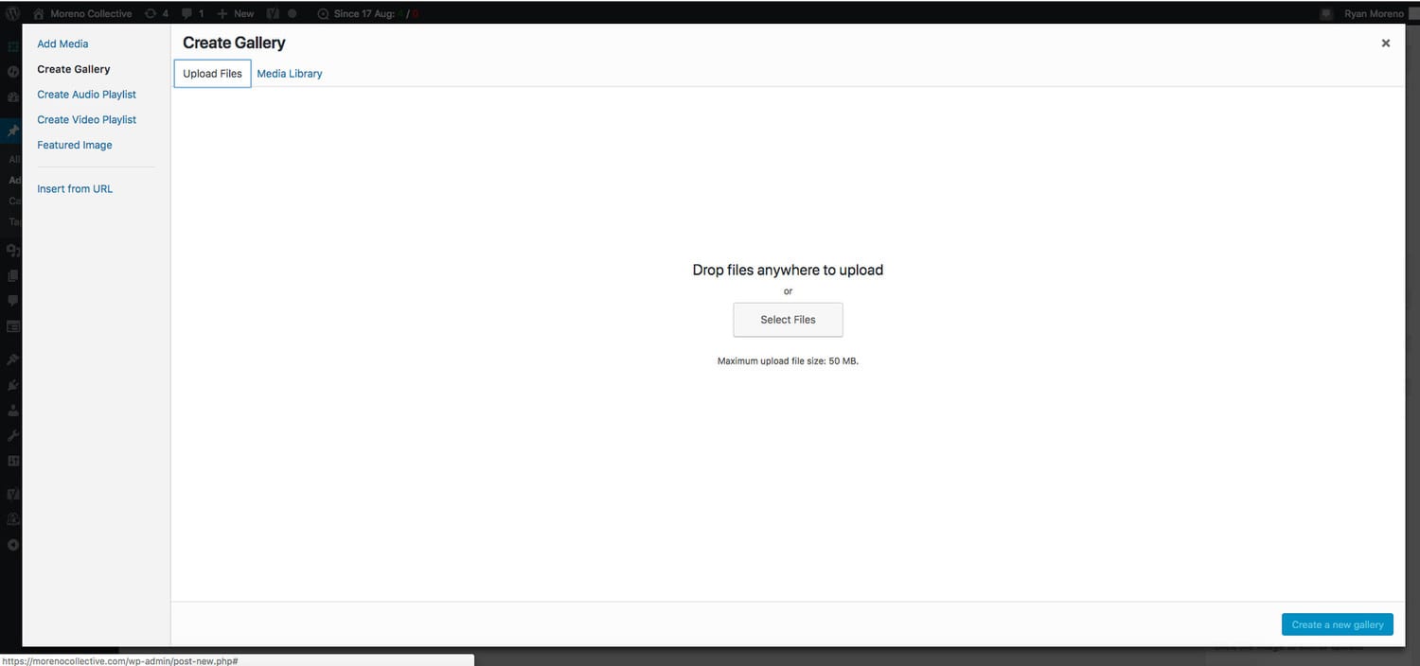Click the 'Since 17 Aug' stats clock icon
The image size is (1420, 666).
pos(324,14)
